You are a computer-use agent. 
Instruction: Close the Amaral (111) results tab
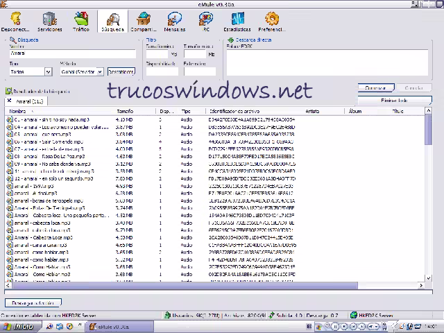tap(9, 101)
